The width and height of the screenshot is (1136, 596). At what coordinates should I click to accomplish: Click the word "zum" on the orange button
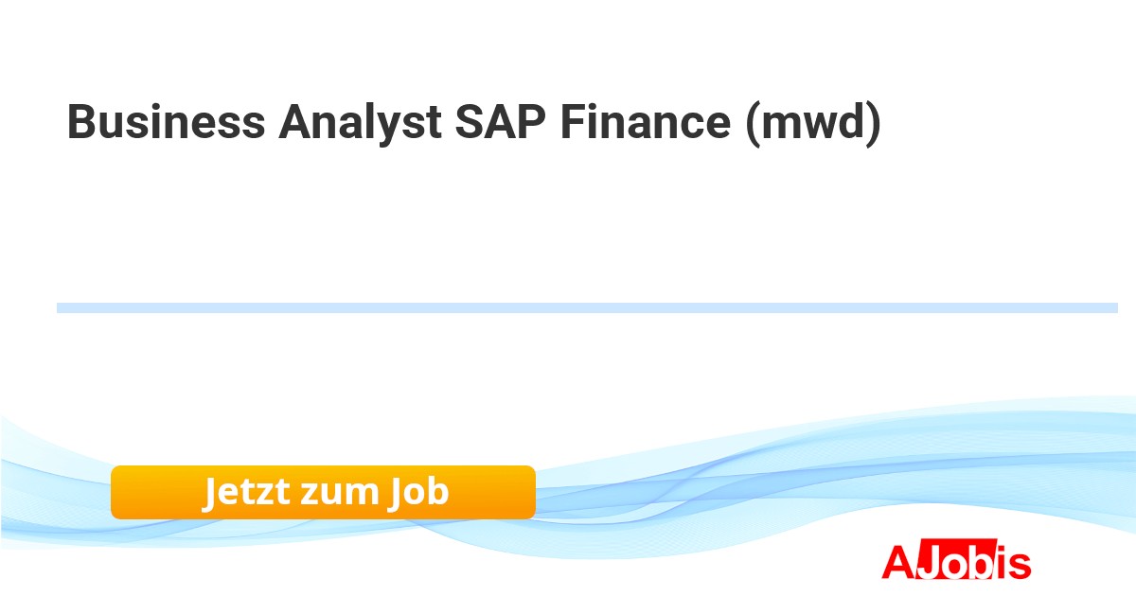[338, 493]
